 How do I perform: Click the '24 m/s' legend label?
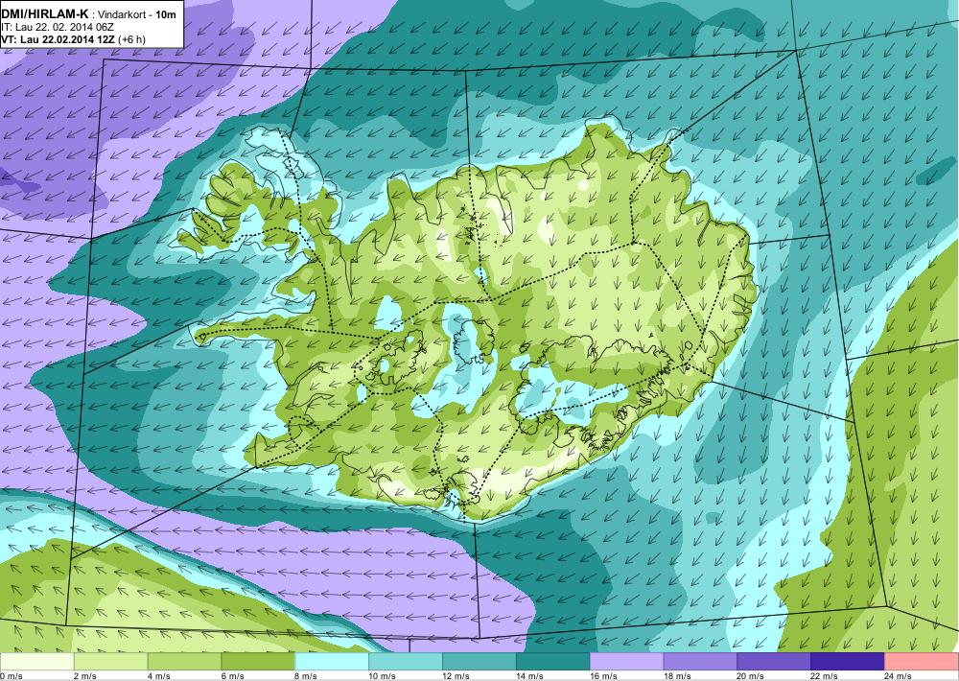click(x=898, y=676)
